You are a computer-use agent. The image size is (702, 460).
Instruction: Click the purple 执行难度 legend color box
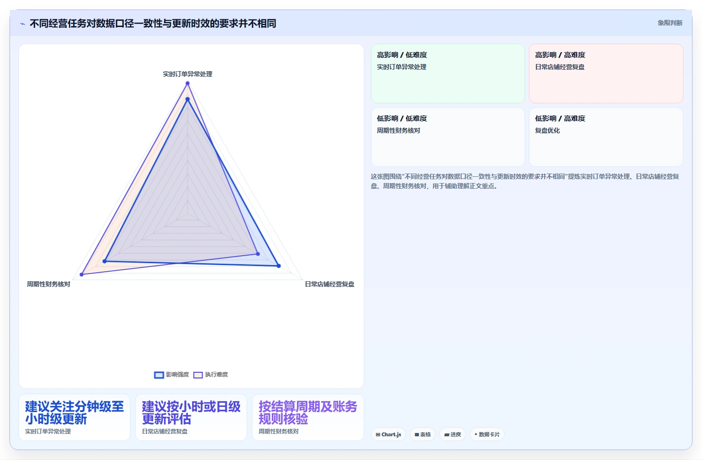coord(198,375)
